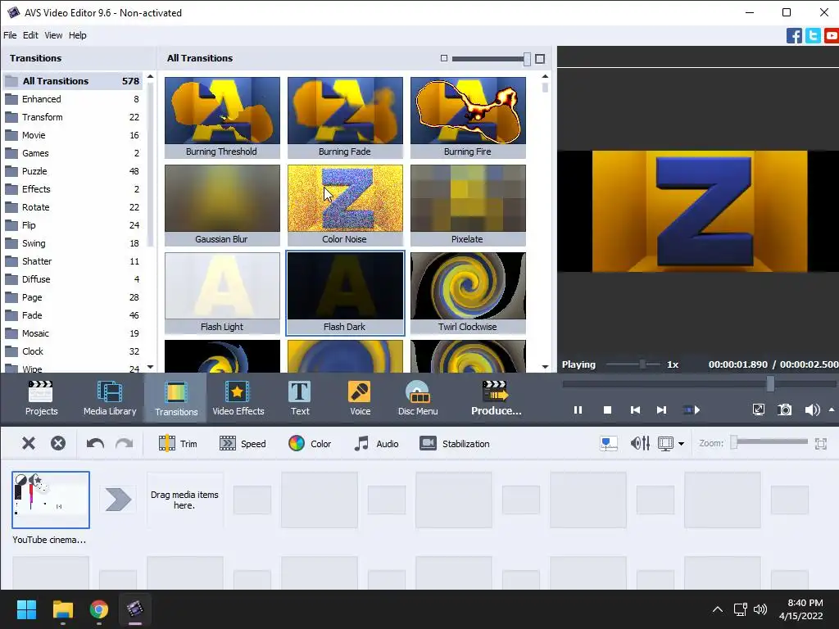Viewport: 839px width, 629px height.
Task: Mute the preview volume speaker
Action: point(812,410)
